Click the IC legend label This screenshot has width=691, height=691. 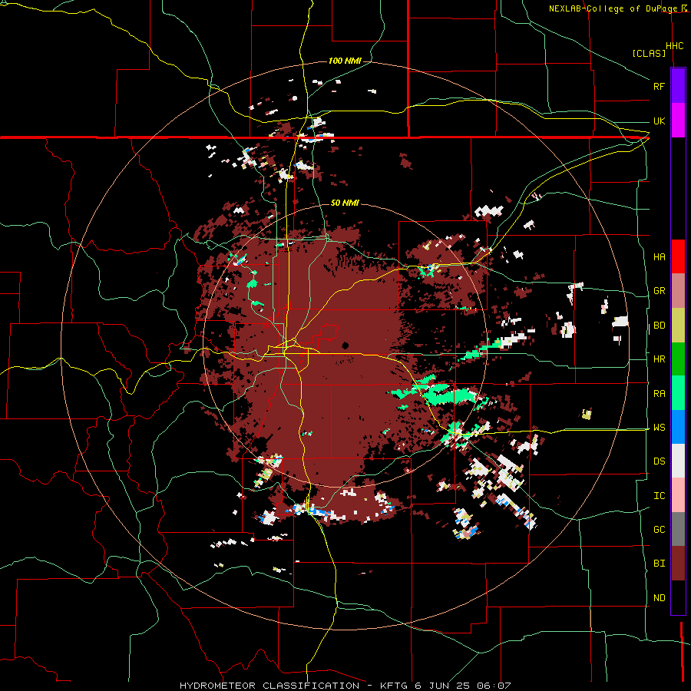659,495
